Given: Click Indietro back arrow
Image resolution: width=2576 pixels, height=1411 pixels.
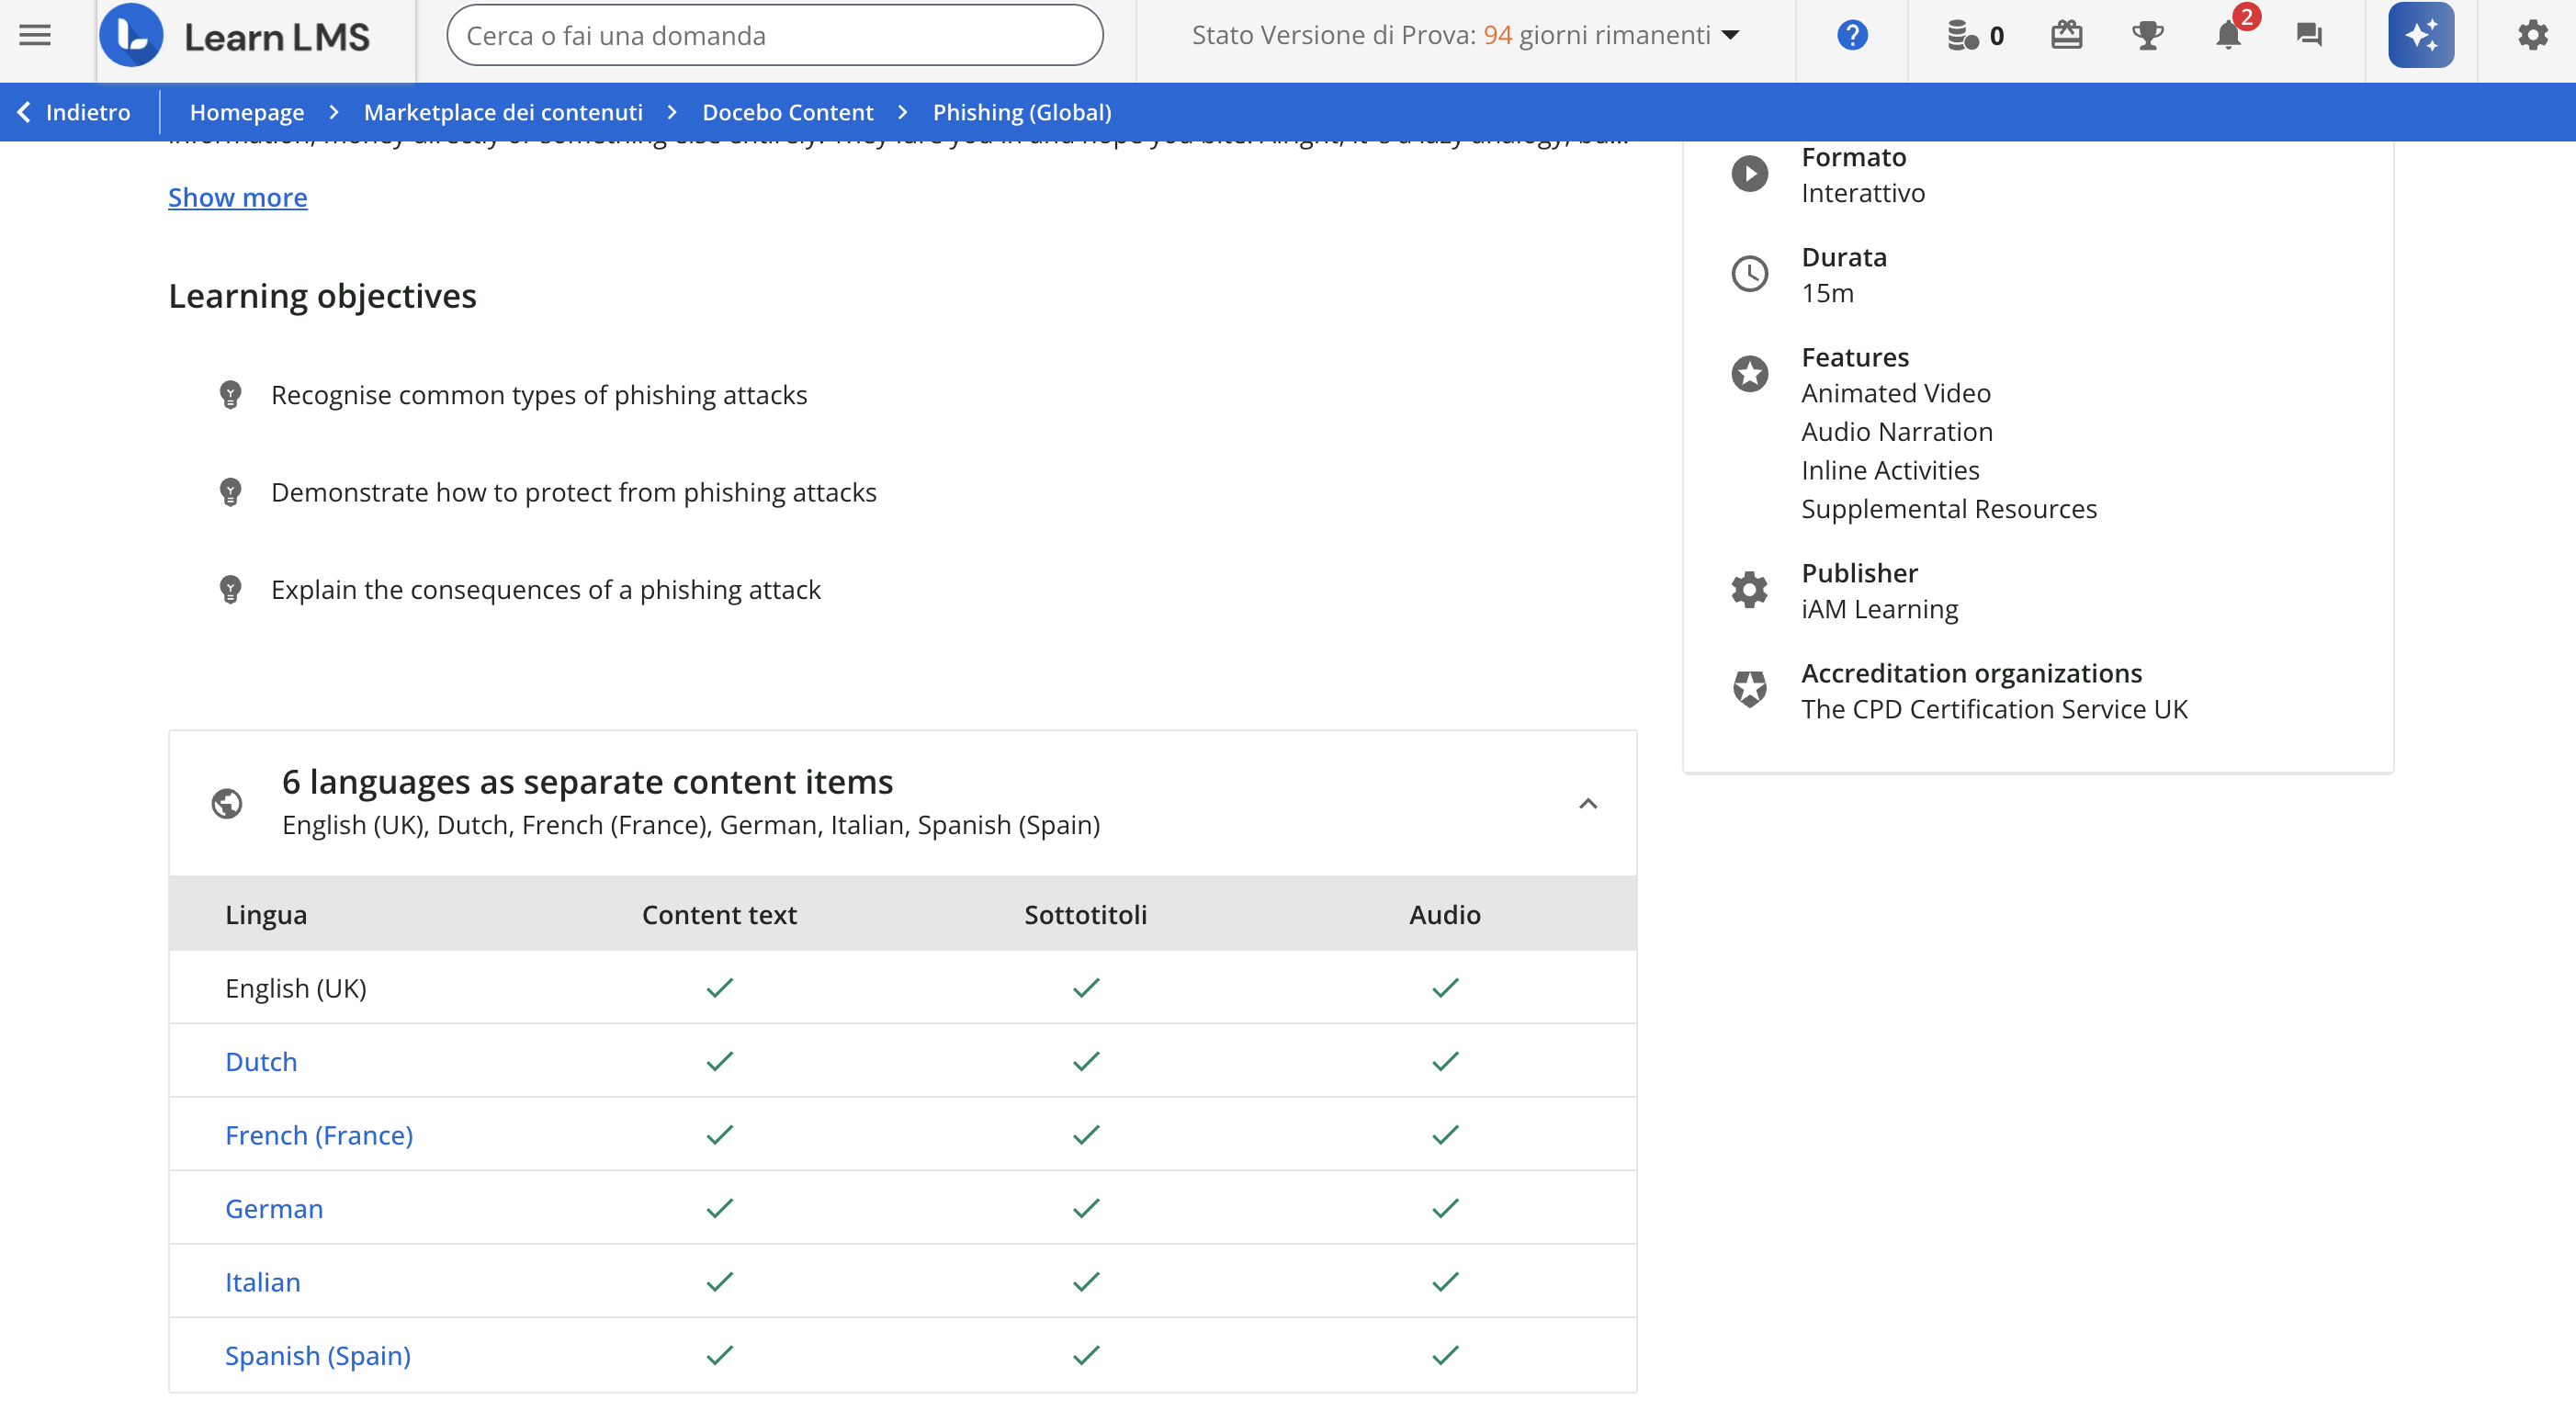Looking at the screenshot, I should pyautogui.click(x=74, y=112).
